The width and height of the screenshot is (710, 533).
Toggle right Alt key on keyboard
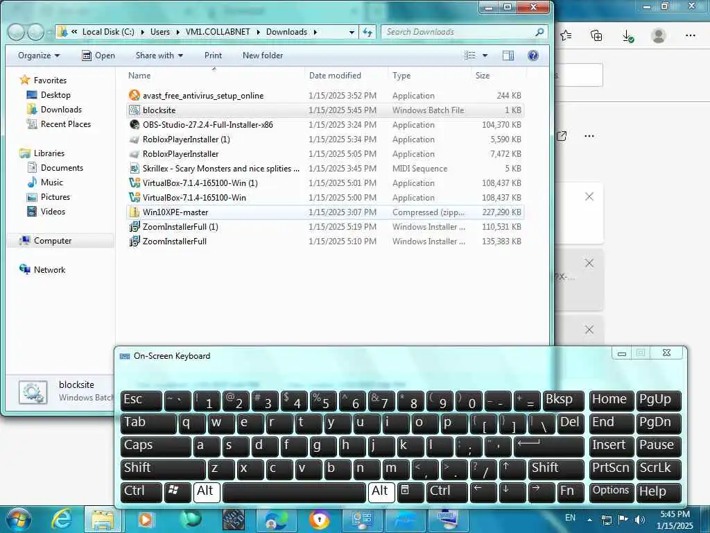(381, 491)
